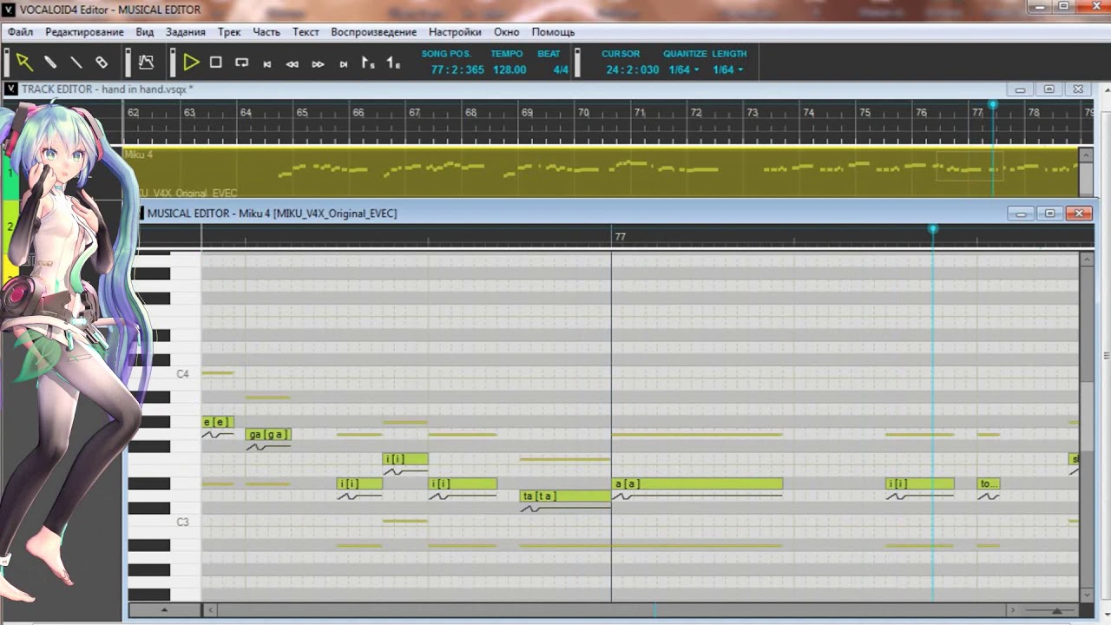This screenshot has height=625, width=1111.
Task: Click measure 65 on the Track Editor ruler
Action: pos(302,113)
